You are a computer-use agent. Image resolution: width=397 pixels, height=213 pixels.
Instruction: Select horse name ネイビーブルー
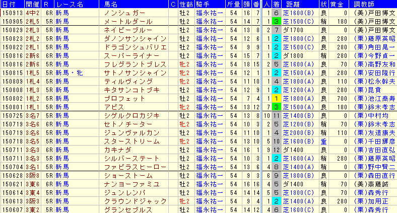coord(128,30)
